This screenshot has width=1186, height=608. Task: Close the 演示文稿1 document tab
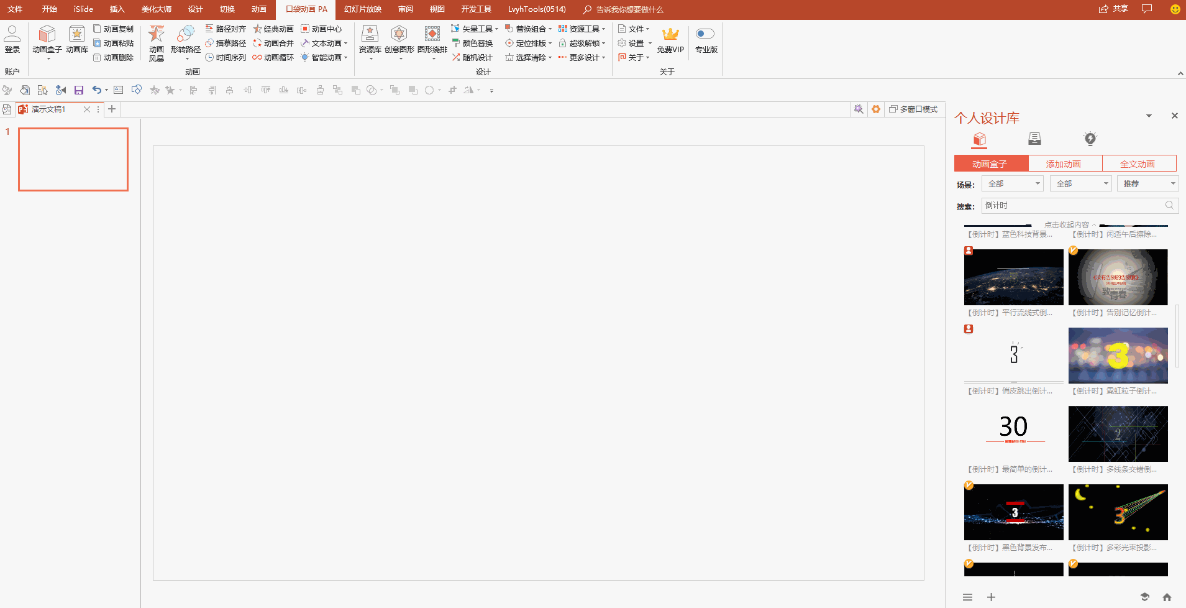point(87,109)
